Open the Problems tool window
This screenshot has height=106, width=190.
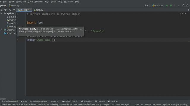click(x=86, y=102)
